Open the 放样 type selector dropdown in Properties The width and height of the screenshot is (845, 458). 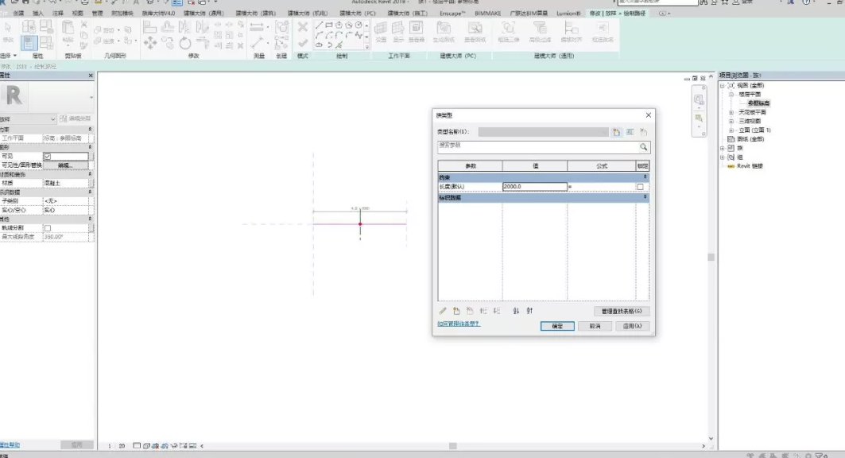(52, 118)
